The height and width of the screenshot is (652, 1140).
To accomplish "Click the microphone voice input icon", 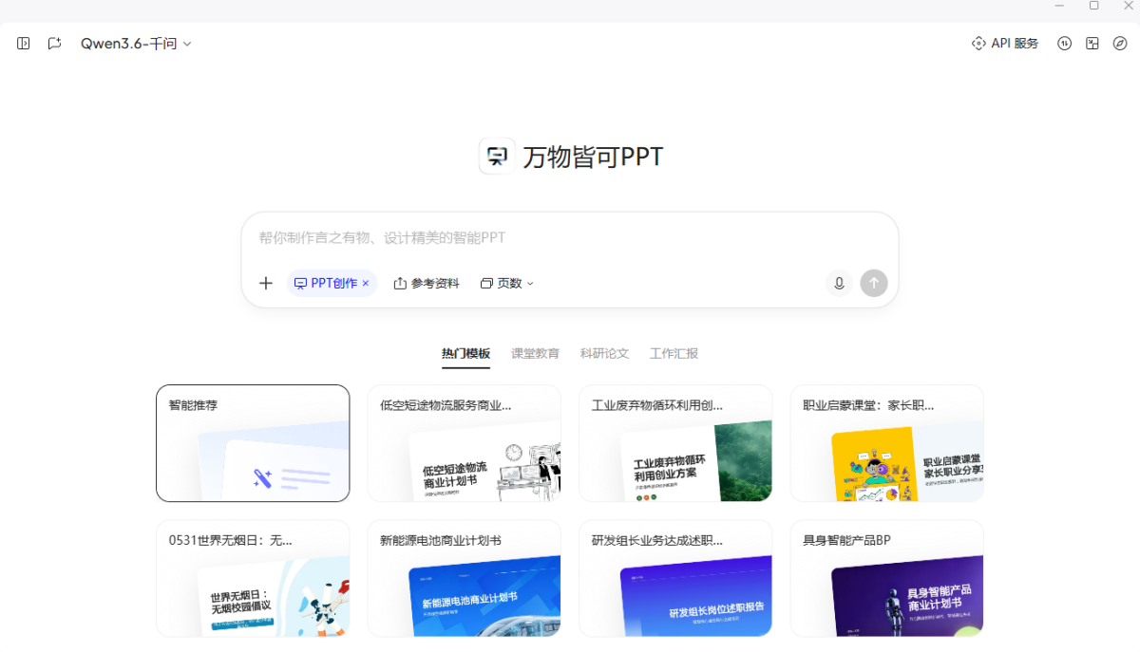I will (x=839, y=283).
